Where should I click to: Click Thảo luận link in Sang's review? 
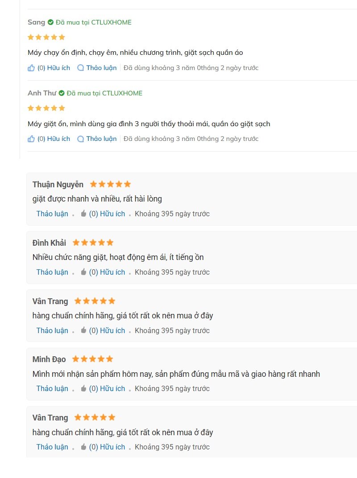[101, 68]
